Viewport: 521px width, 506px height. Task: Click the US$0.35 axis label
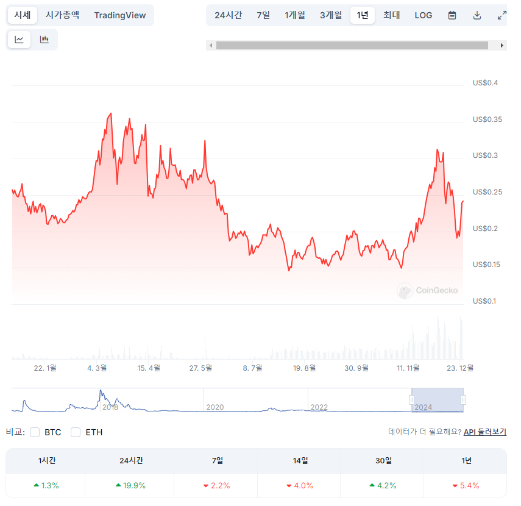coord(487,119)
